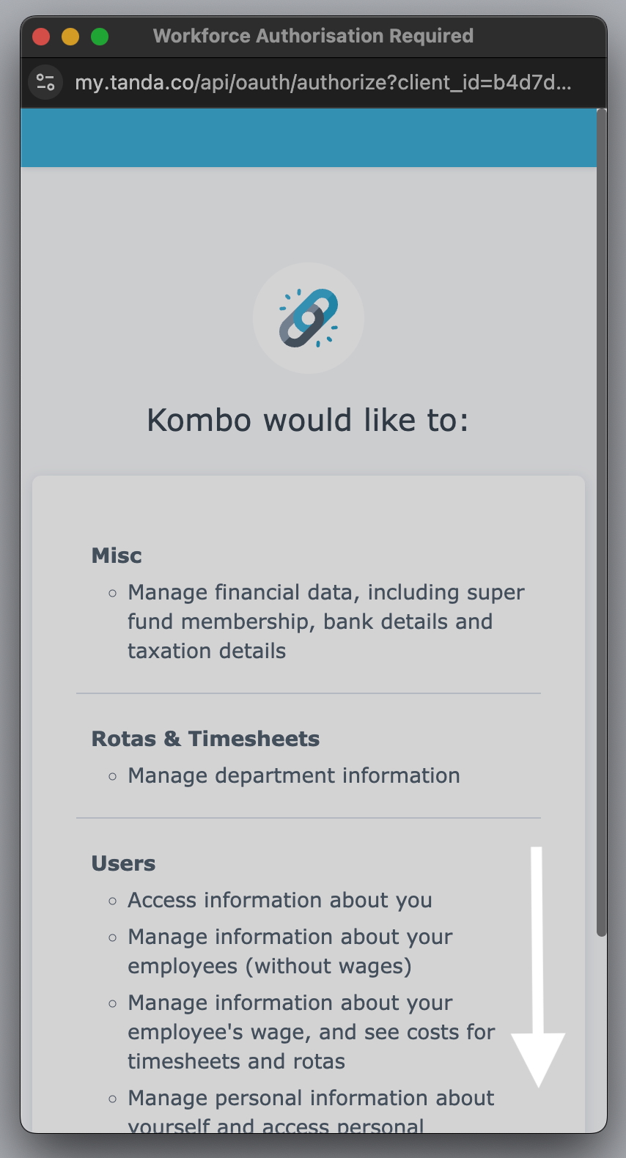The height and width of the screenshot is (1158, 626).
Task: Maximize the window using the green button
Action: [x=100, y=36]
